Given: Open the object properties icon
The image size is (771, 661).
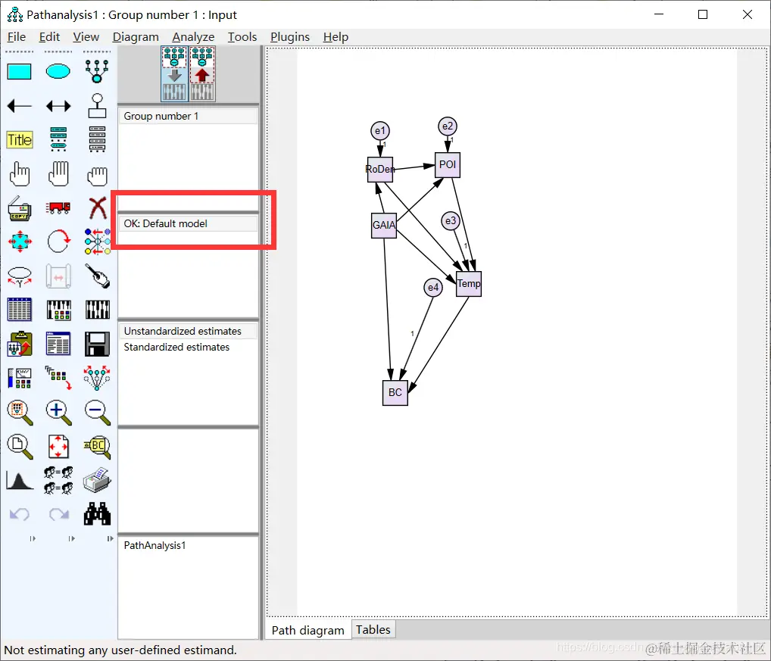Looking at the screenshot, I should pyautogui.click(x=20, y=379).
